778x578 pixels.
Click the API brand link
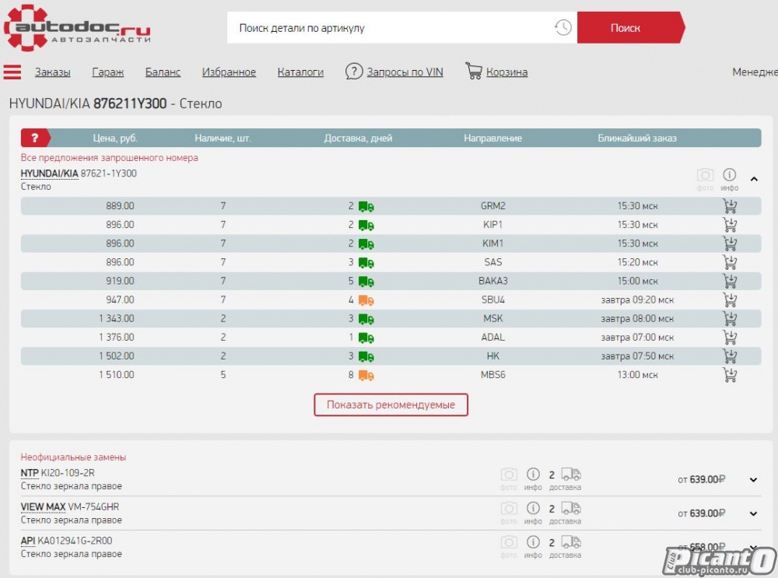coord(28,541)
